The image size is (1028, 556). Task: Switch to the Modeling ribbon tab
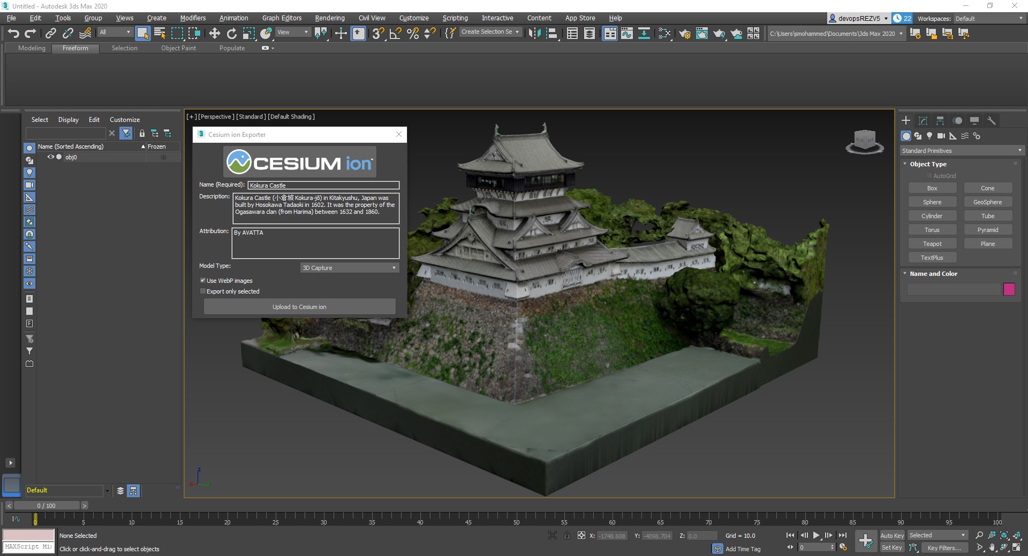pos(32,48)
